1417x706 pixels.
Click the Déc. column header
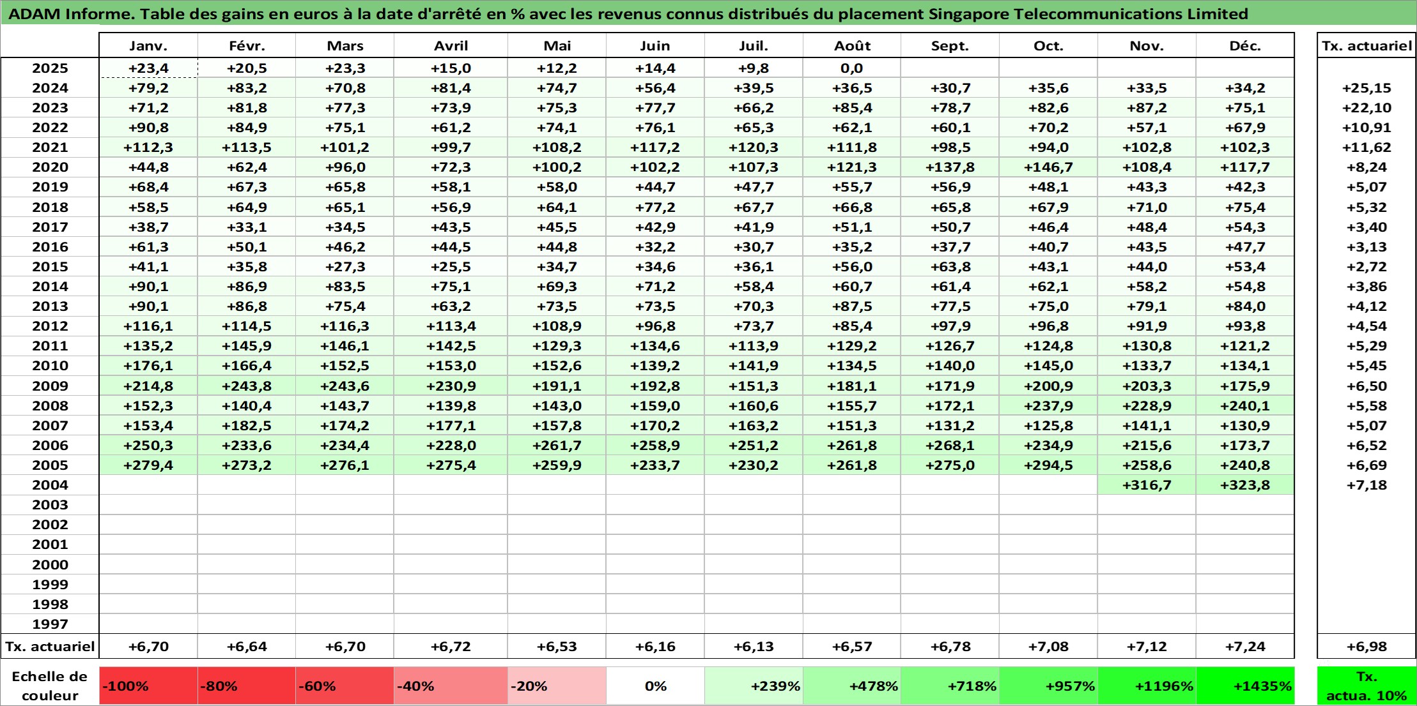[1245, 45]
